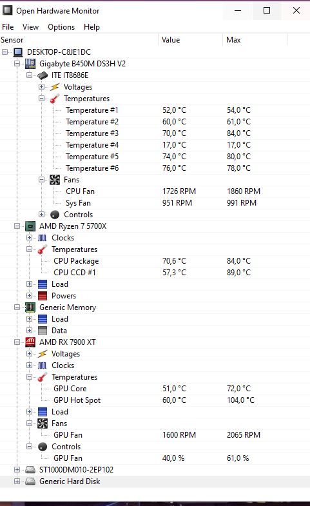Screen dimensions: 310x506
Task: Click the 104,0 °C max value
Action: [240, 400]
